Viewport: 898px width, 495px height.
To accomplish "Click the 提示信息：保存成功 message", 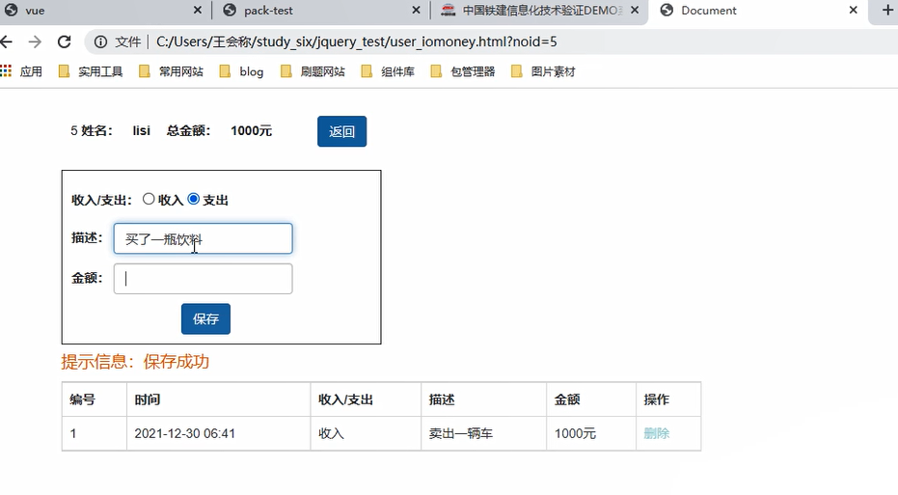I will pyautogui.click(x=135, y=362).
